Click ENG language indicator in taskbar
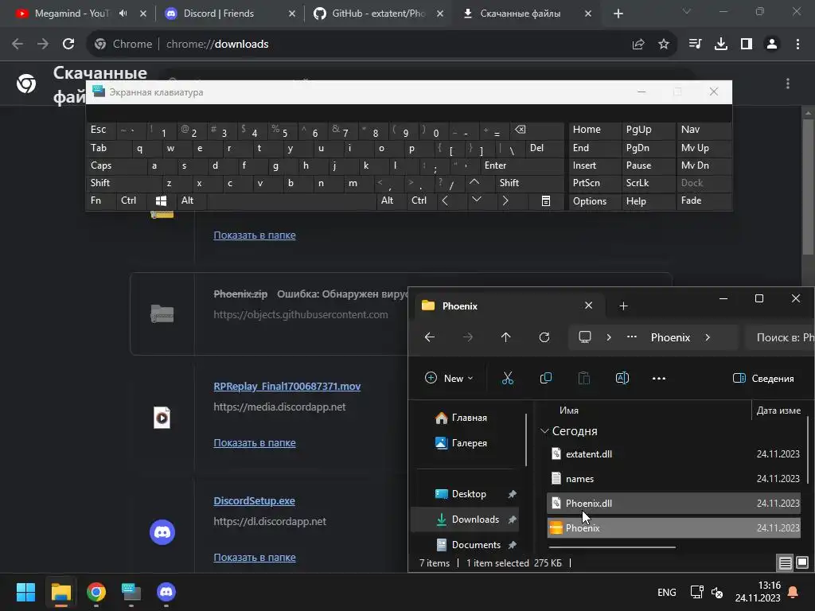This screenshot has width=815, height=611. [666, 592]
